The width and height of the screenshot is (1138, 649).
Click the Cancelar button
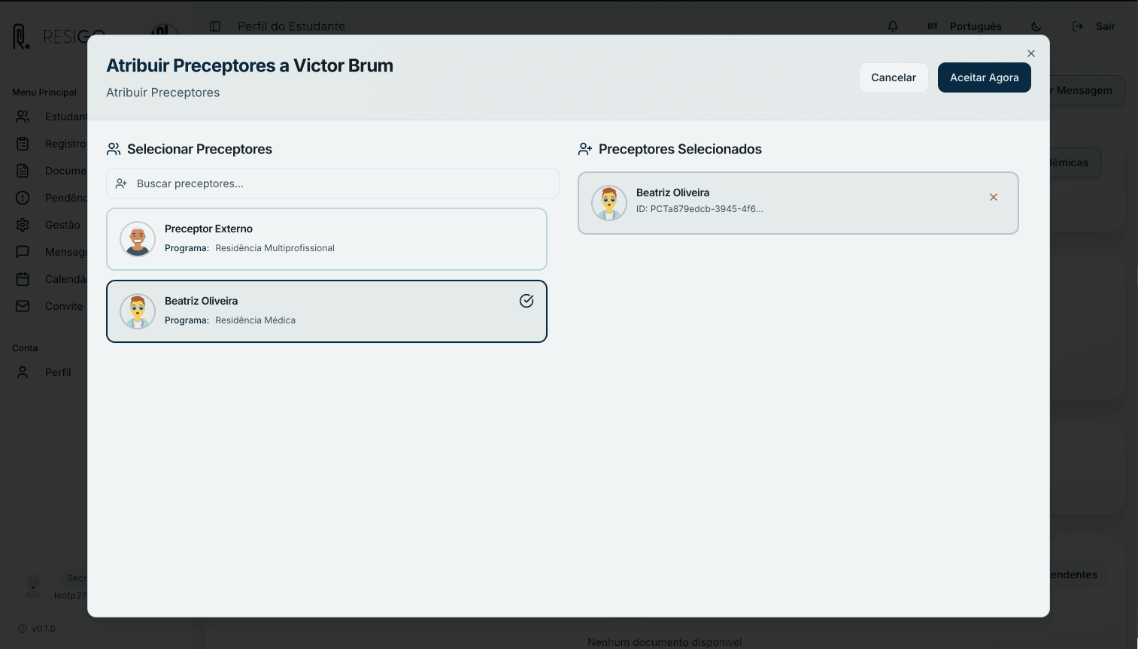point(894,77)
